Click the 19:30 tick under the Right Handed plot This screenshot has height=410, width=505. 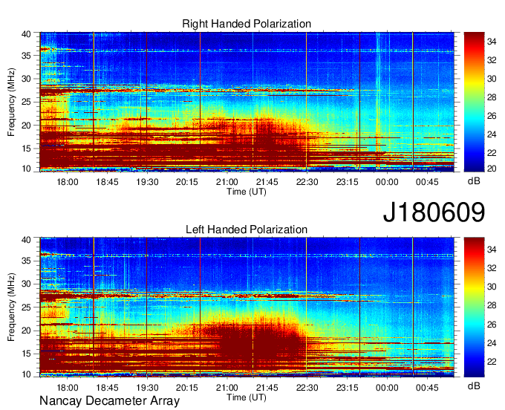pos(147,182)
